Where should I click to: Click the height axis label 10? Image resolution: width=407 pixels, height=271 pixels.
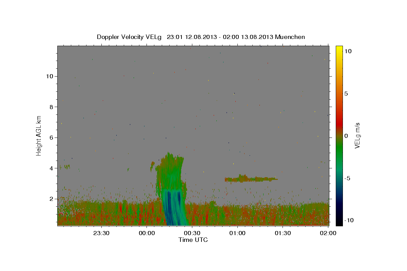click(49, 76)
